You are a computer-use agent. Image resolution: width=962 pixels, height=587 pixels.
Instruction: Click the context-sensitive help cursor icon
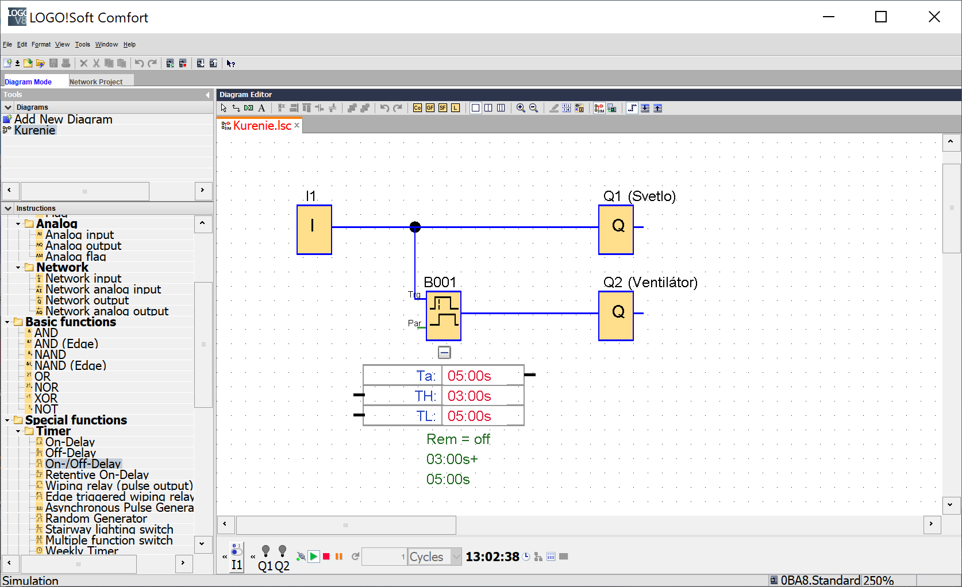pyautogui.click(x=230, y=63)
